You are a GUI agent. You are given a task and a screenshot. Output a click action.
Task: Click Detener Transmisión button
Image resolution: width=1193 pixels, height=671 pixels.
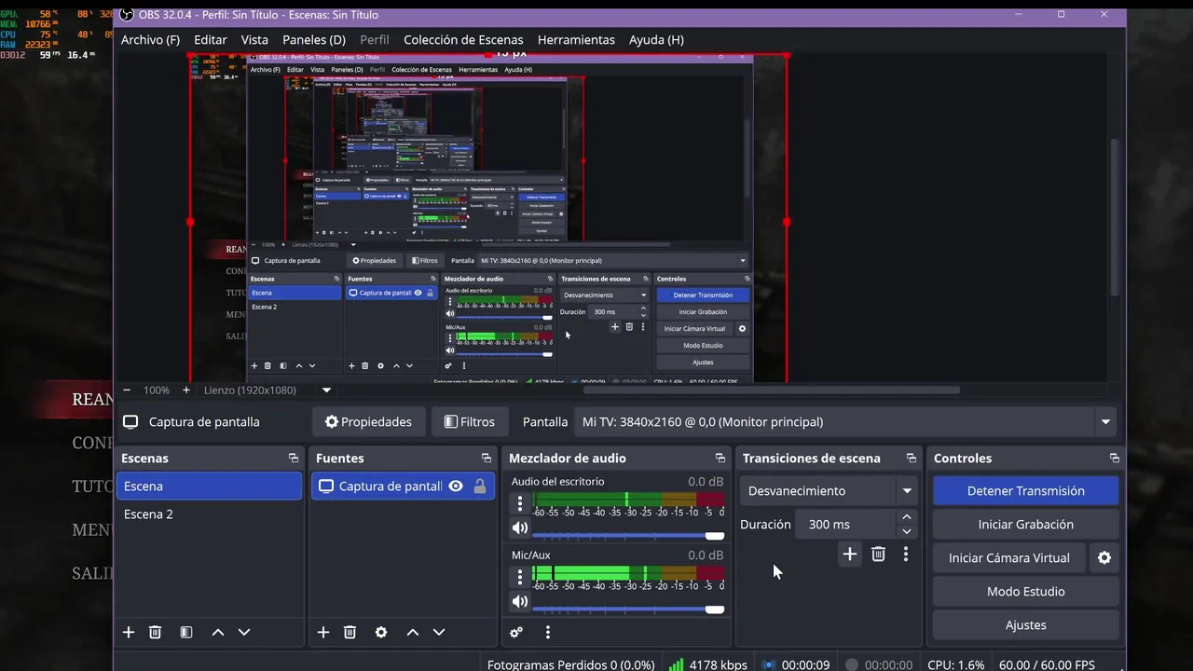[x=1025, y=491]
